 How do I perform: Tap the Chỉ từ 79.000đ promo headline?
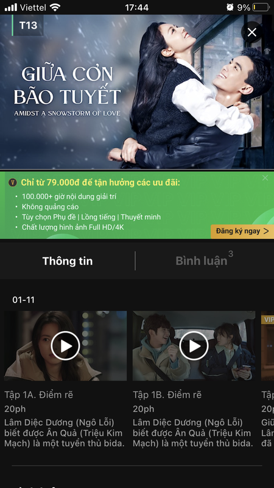point(100,182)
